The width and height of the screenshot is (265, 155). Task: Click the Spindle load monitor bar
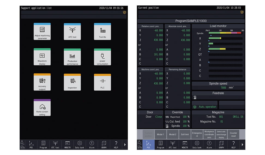[x=225, y=33]
